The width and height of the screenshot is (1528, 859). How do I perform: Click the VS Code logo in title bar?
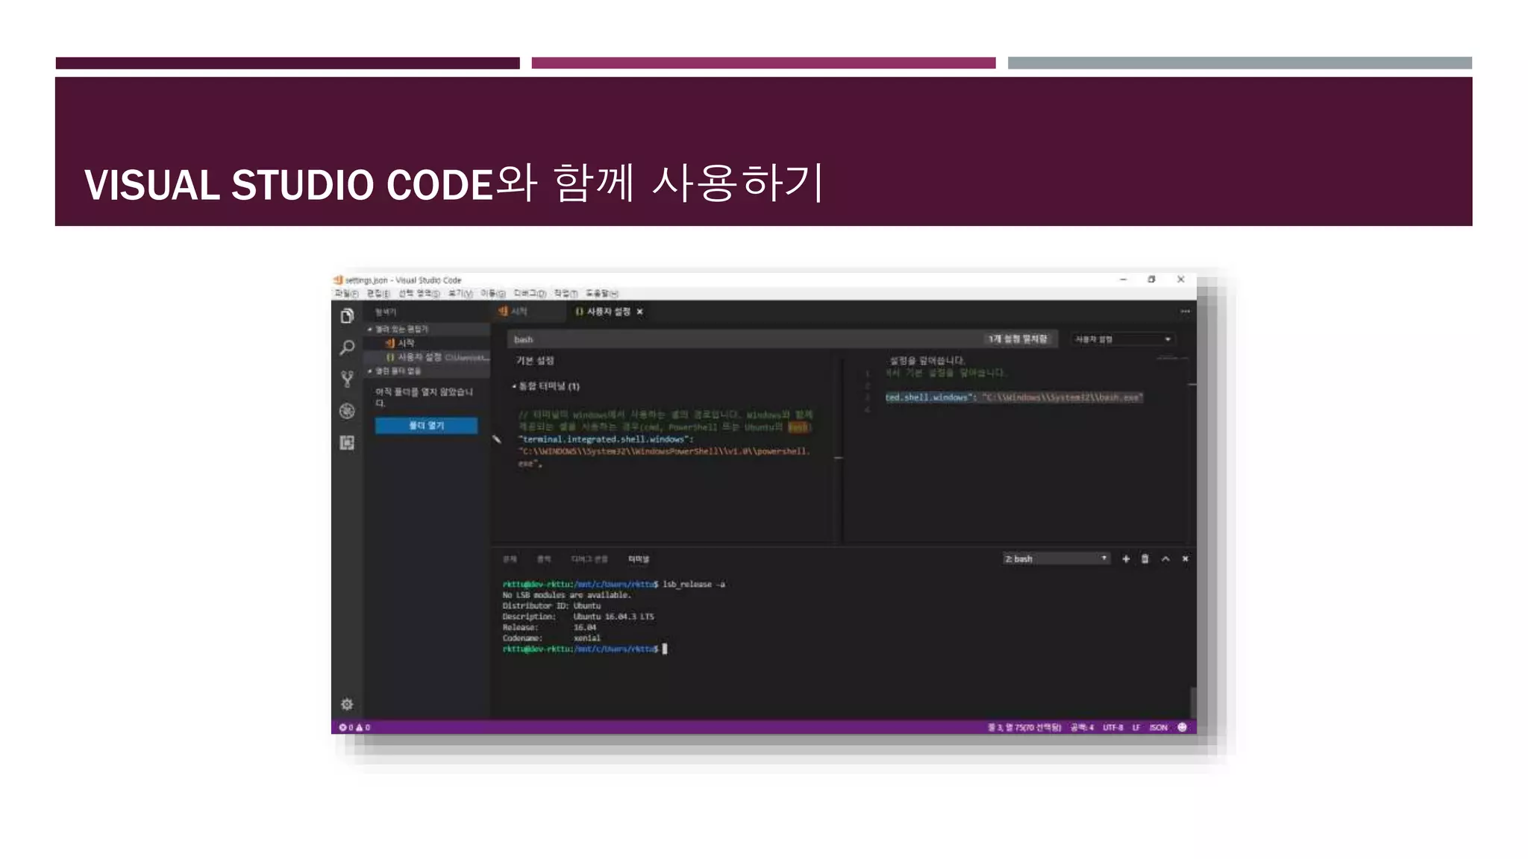coord(338,280)
